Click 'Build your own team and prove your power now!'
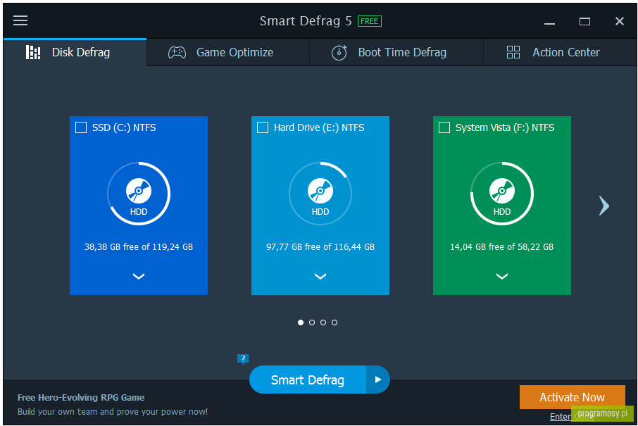 pyautogui.click(x=113, y=412)
